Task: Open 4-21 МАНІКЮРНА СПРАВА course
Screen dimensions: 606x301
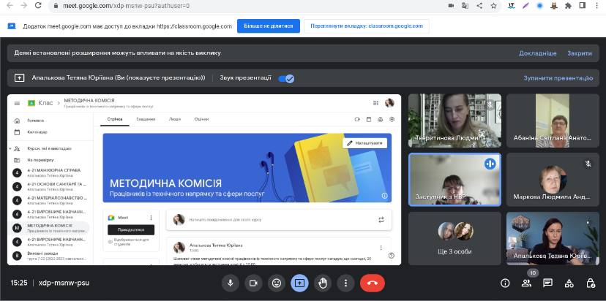Action: (49, 172)
